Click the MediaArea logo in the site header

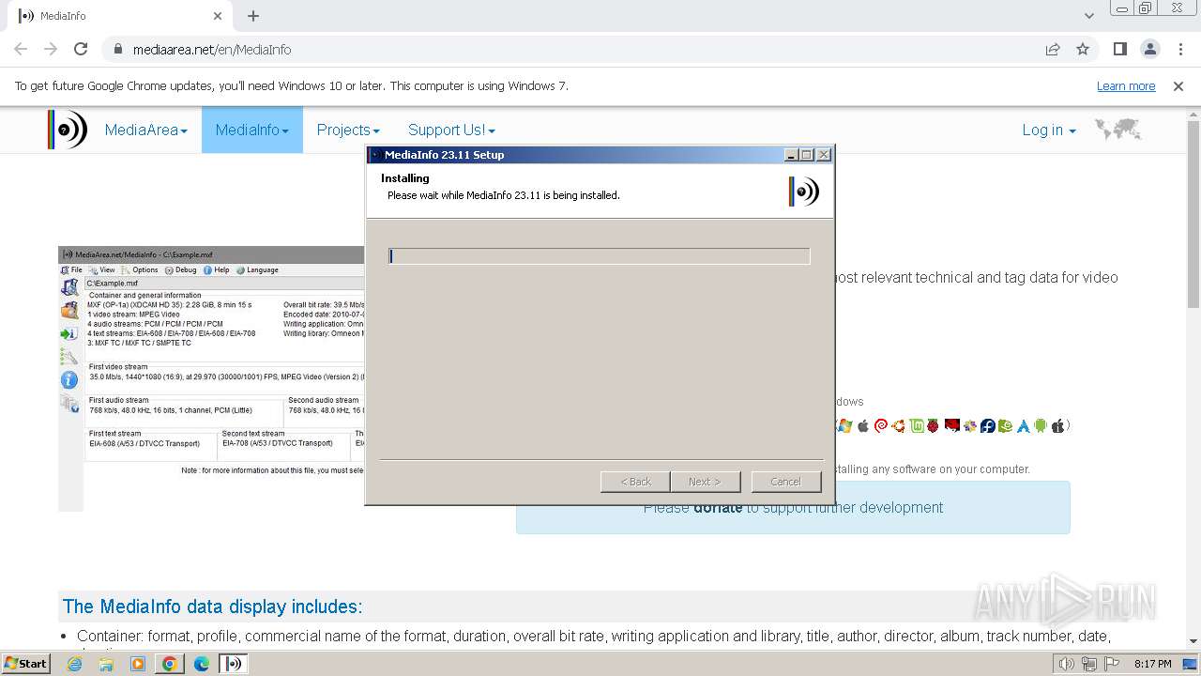67,130
